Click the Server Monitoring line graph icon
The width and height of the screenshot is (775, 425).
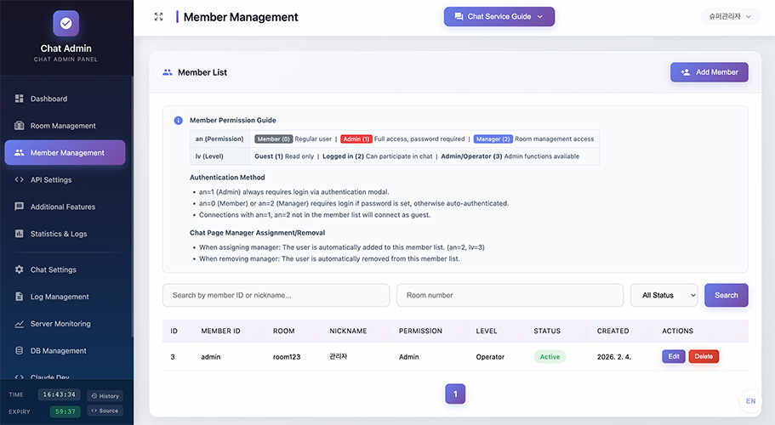(20, 324)
